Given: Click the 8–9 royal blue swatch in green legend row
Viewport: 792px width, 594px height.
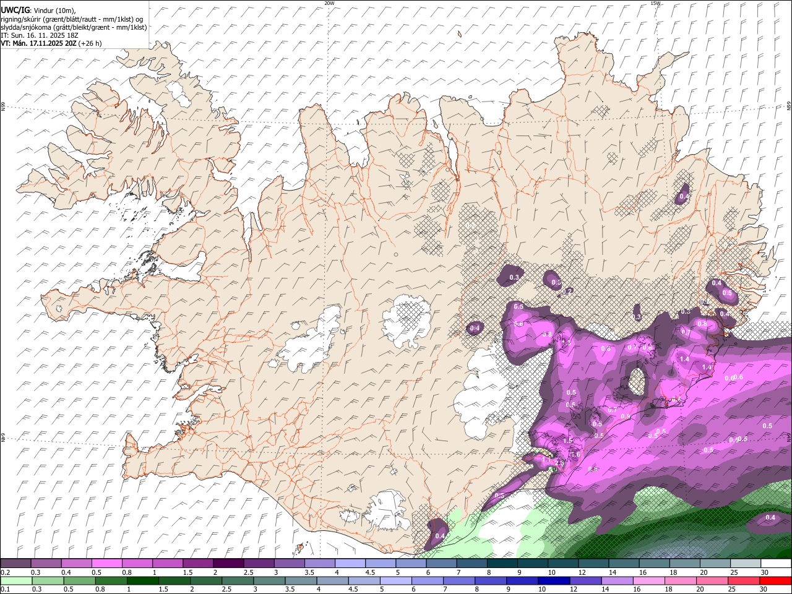Looking at the screenshot, I should 491,580.
